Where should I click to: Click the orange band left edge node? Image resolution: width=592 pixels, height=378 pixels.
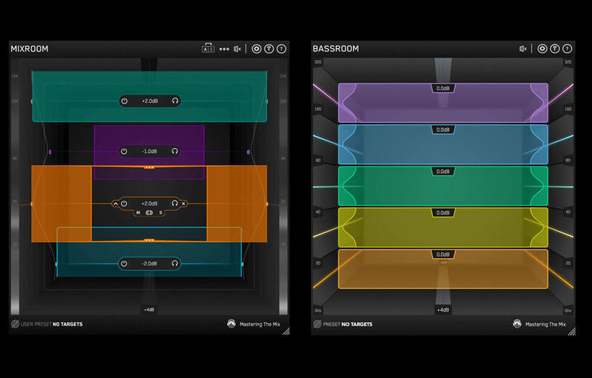pos(32,204)
